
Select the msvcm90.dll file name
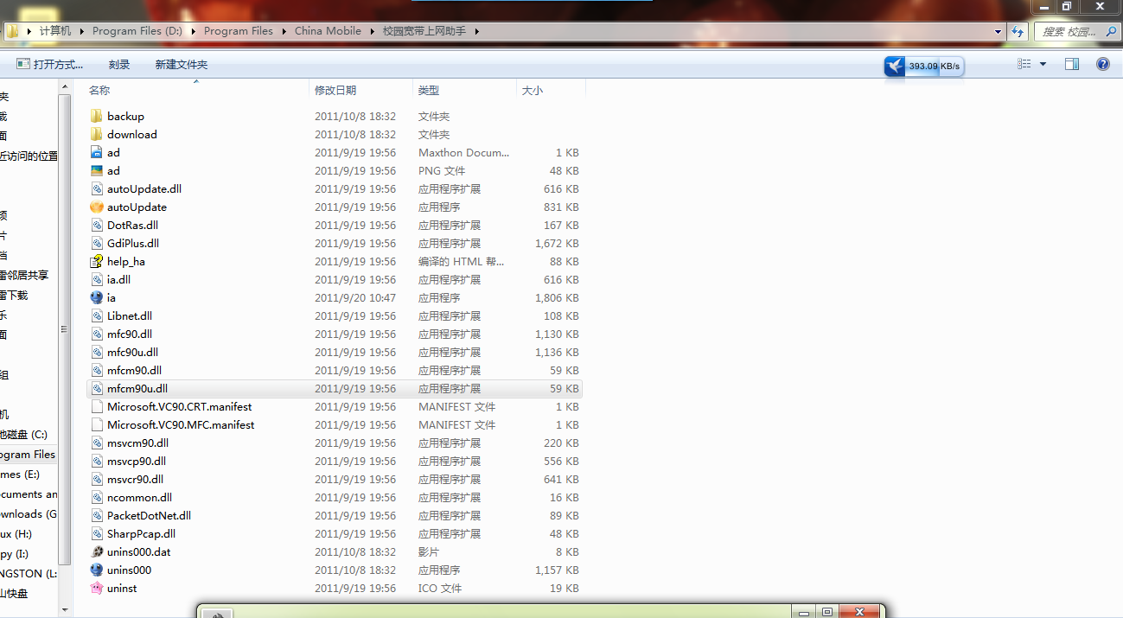click(138, 443)
